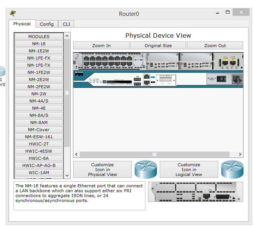Minimize the Router0 window
The image size is (253, 228).
point(218,12)
